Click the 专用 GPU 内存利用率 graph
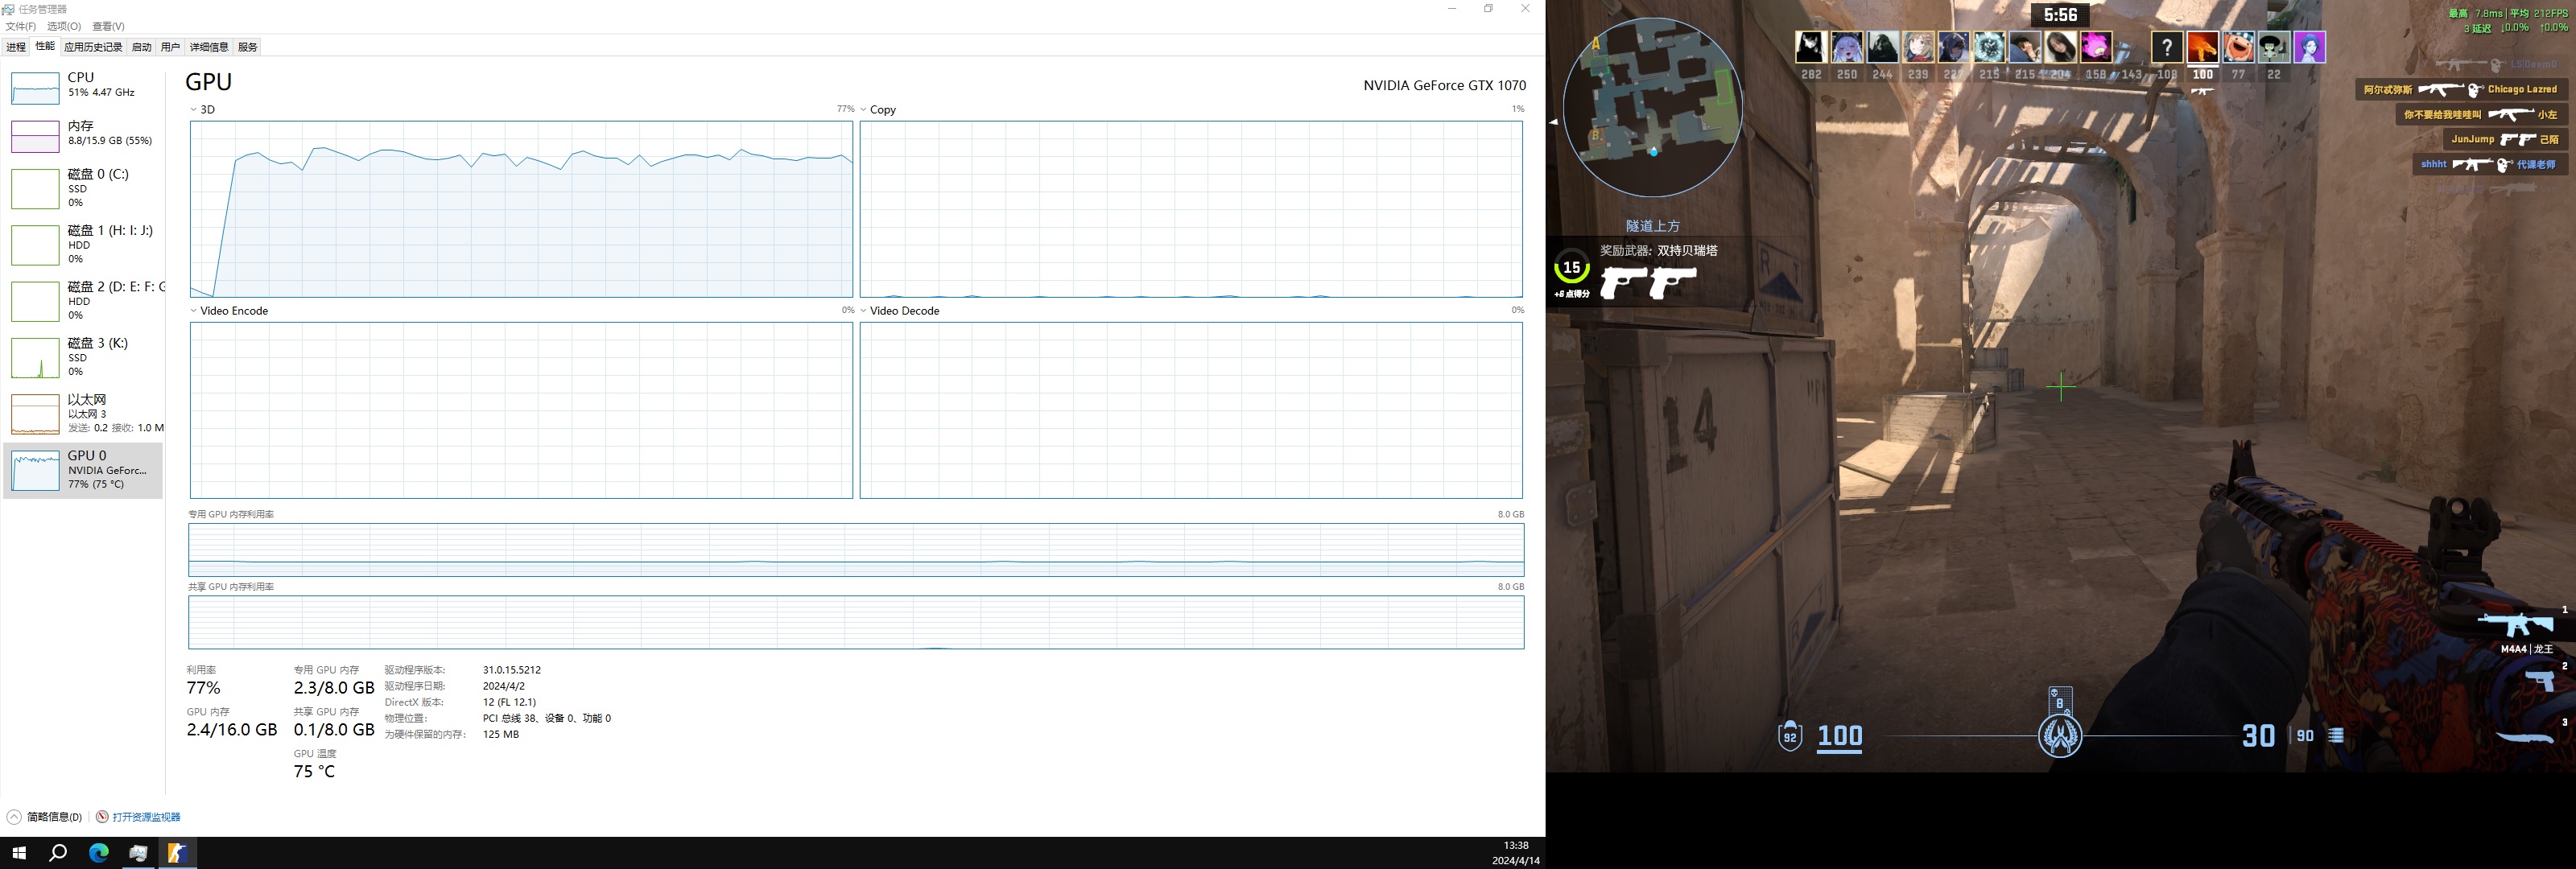 856,549
